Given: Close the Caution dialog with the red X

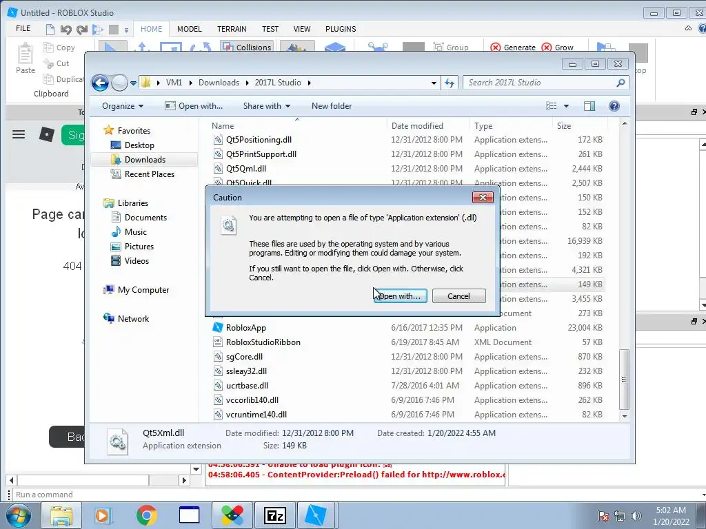Looking at the screenshot, I should [x=483, y=197].
